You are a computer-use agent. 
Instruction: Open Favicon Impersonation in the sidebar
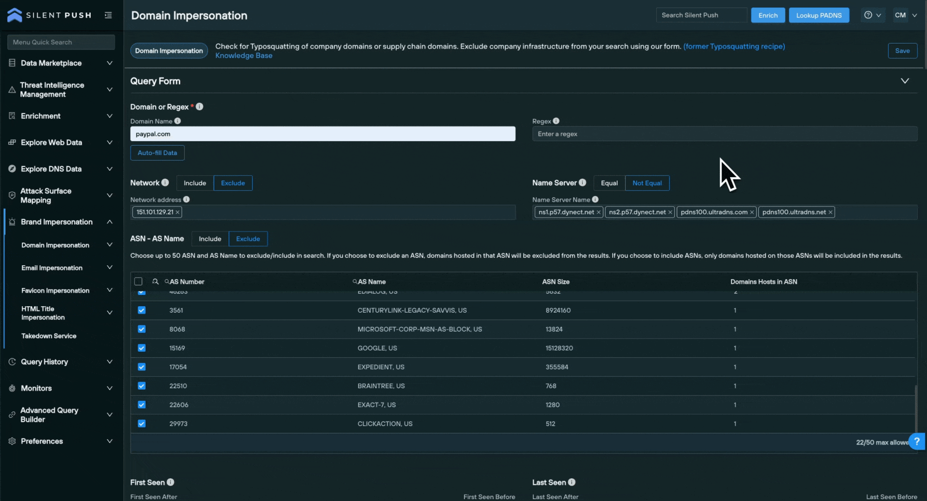pyautogui.click(x=55, y=290)
